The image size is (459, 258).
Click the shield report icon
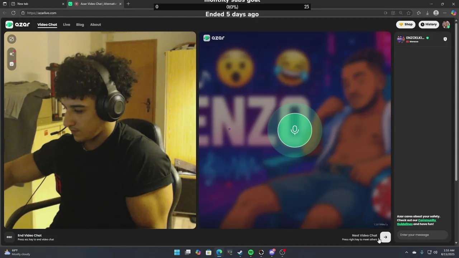coord(445,39)
